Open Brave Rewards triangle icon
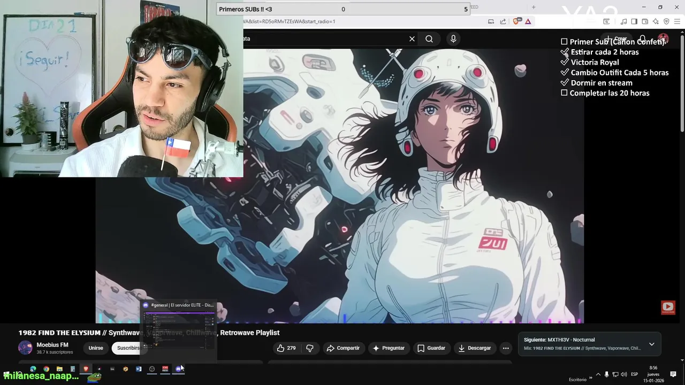This screenshot has height=385, width=685. (528, 21)
